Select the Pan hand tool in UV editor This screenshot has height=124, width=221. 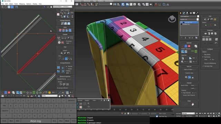click(59, 96)
